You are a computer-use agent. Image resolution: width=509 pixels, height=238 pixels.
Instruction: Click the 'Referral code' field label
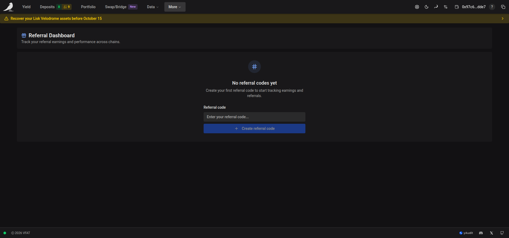pyautogui.click(x=215, y=107)
